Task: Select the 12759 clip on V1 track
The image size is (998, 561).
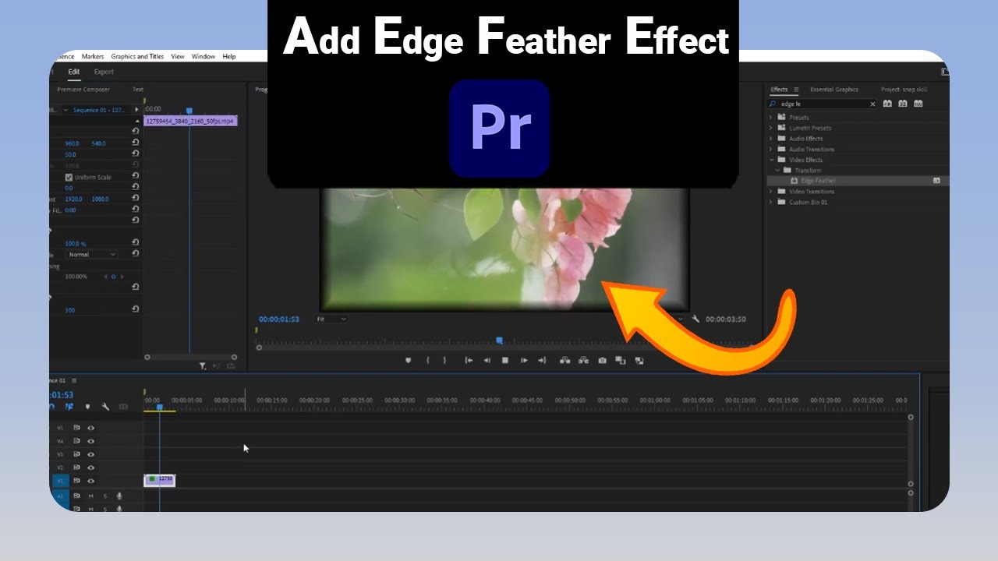Action: click(x=160, y=480)
